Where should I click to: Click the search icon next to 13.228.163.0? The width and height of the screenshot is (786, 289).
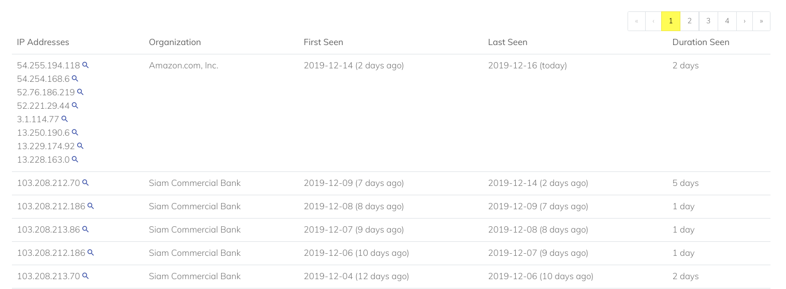pos(75,160)
